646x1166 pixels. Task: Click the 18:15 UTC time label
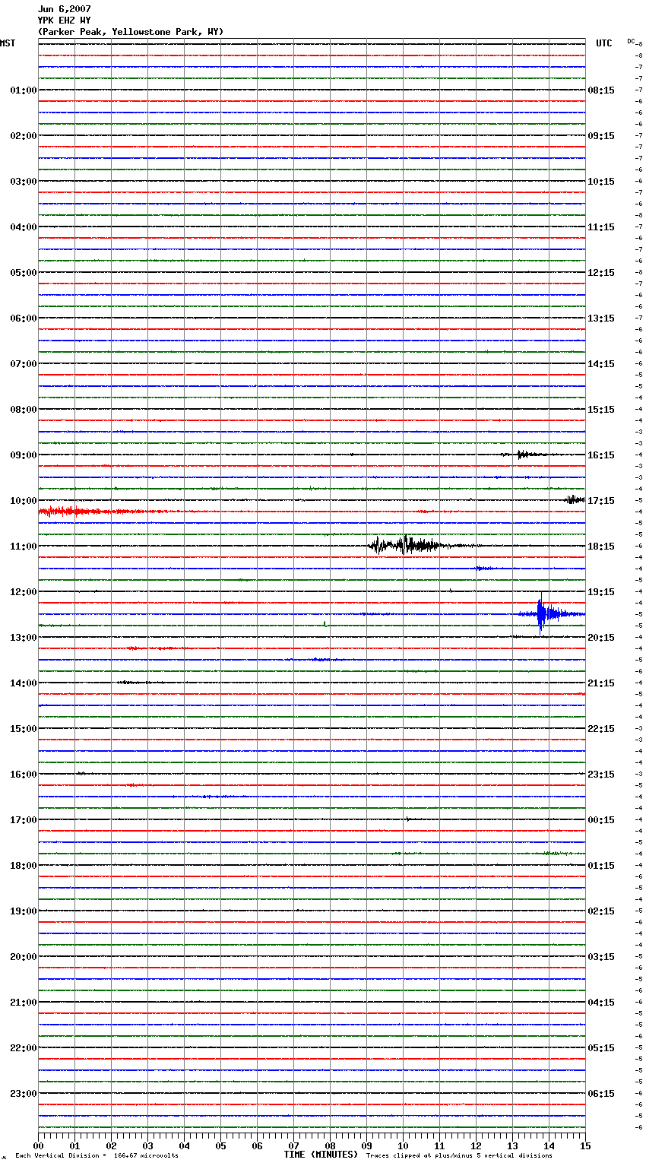pyautogui.click(x=601, y=547)
